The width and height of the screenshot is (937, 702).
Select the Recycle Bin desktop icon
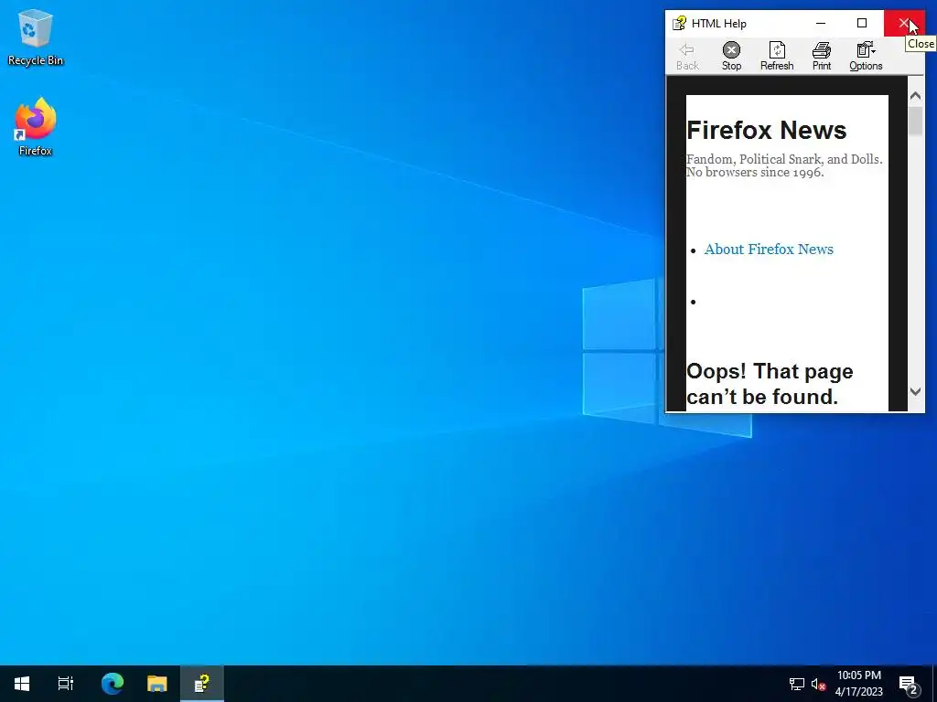pyautogui.click(x=36, y=37)
